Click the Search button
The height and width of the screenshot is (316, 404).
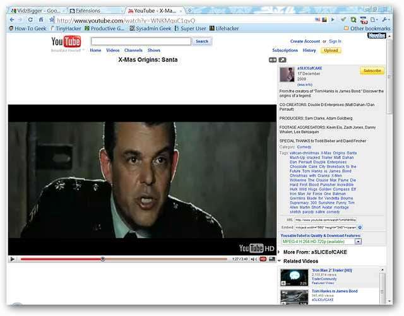(x=202, y=41)
